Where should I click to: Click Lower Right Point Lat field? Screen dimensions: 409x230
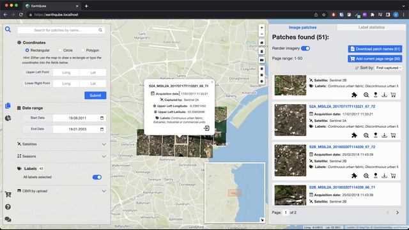tap(93, 84)
